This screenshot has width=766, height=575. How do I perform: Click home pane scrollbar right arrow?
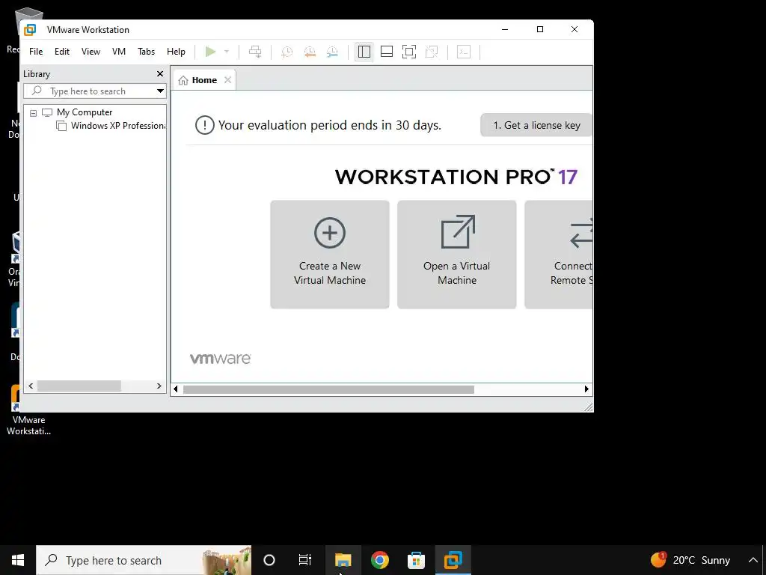[586, 389]
